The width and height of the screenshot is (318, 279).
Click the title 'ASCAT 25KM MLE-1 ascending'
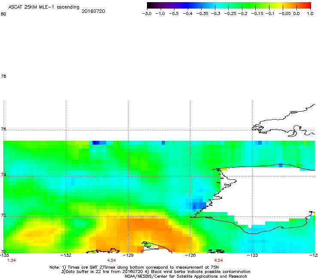click(x=44, y=7)
